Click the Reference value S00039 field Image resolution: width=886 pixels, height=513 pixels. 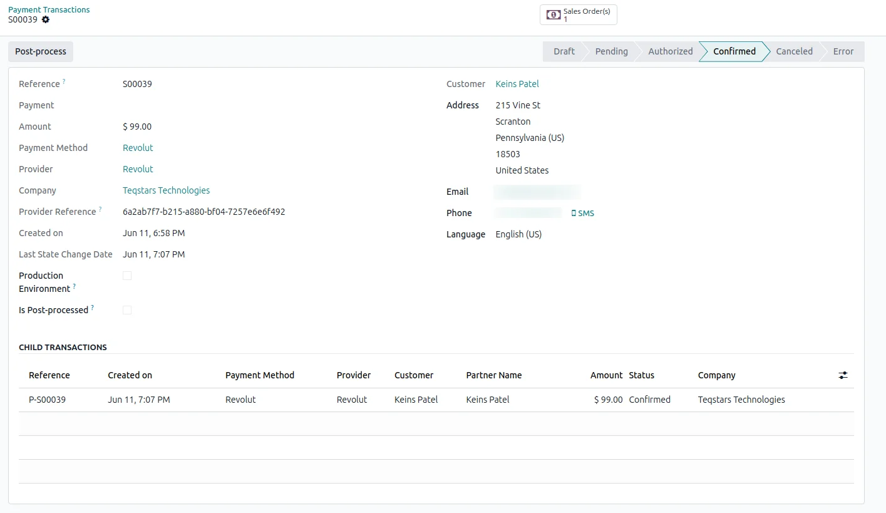point(137,84)
